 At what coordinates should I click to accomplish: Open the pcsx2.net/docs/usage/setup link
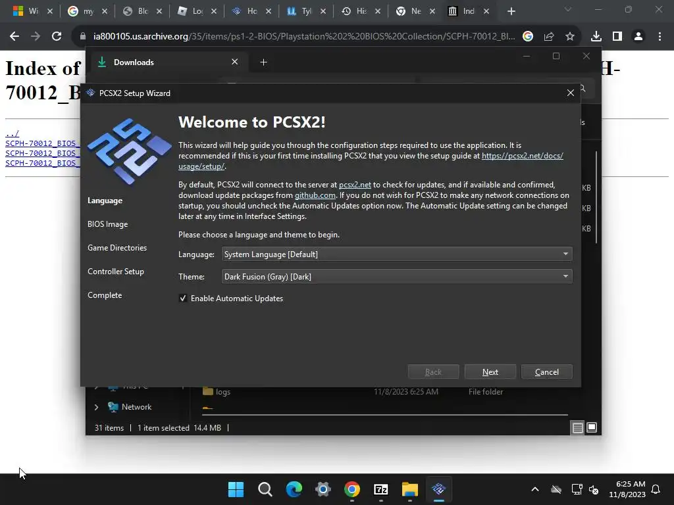522,156
